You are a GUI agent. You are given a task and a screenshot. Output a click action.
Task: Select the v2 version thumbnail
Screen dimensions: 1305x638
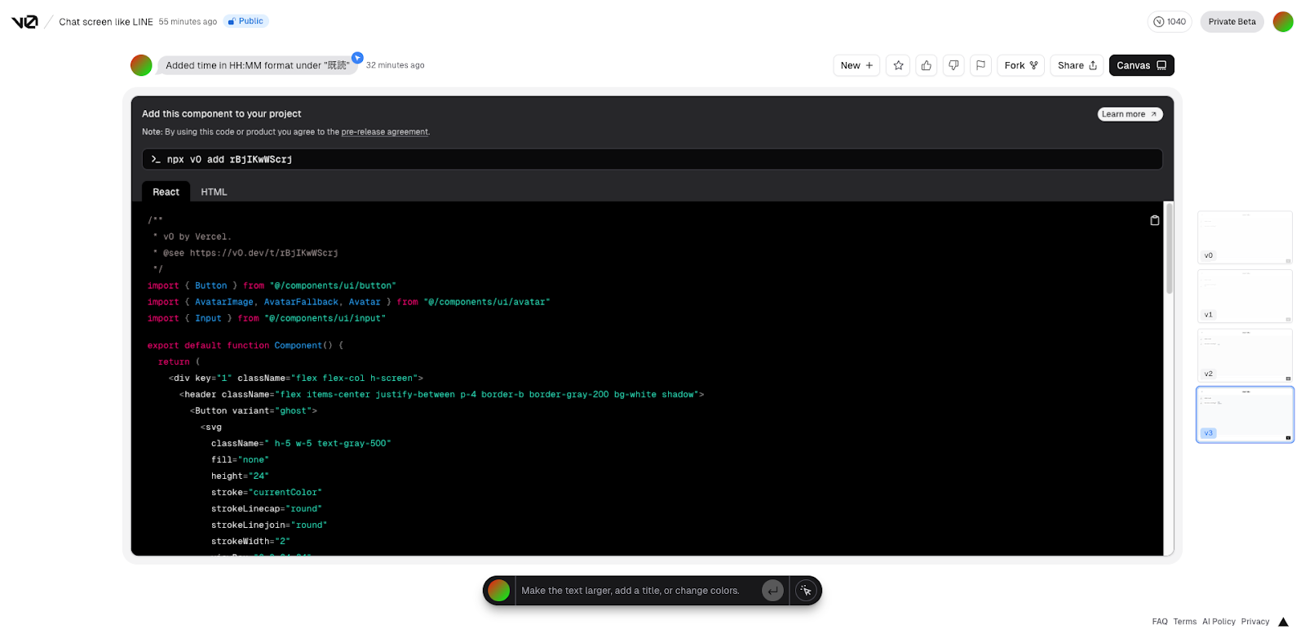1244,355
